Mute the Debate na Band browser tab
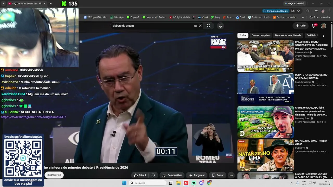Viewport: 333px width, 187px height. [40, 4]
